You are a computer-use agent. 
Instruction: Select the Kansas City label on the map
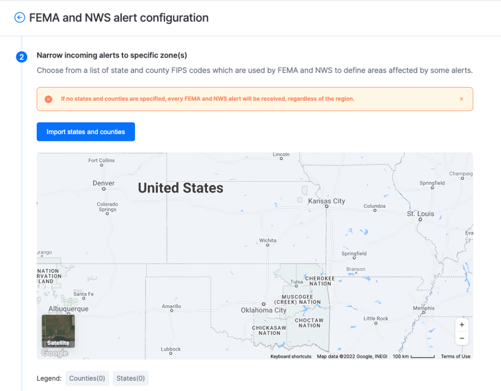tap(327, 201)
